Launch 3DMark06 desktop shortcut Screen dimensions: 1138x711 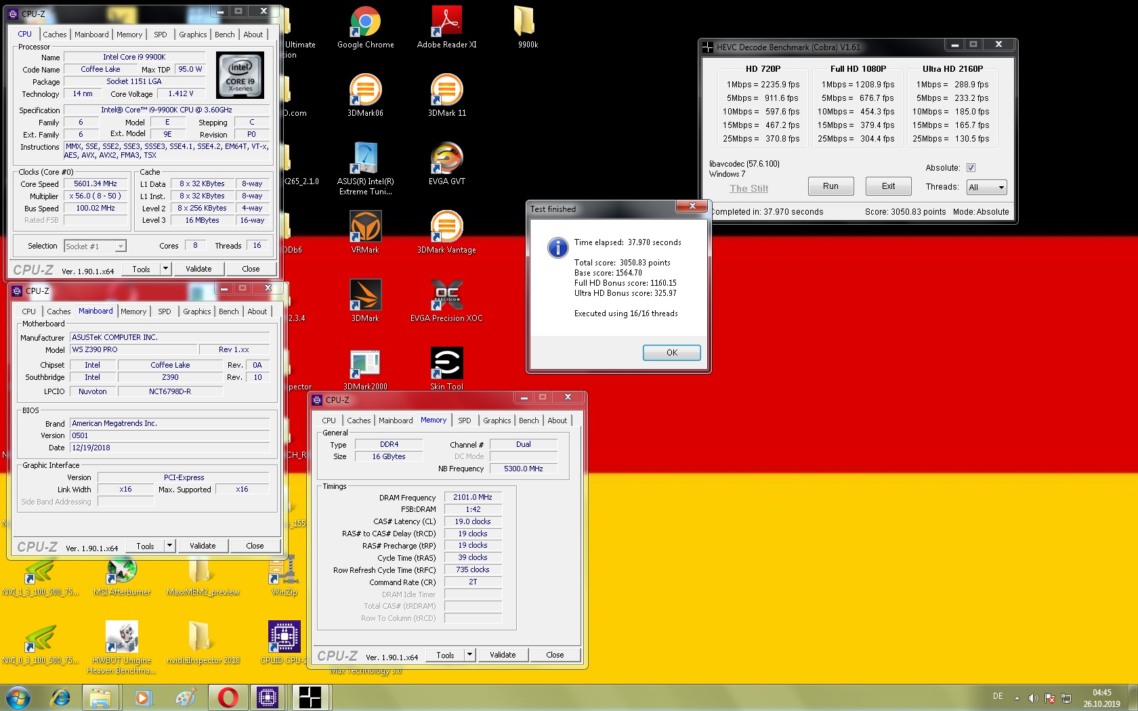366,95
